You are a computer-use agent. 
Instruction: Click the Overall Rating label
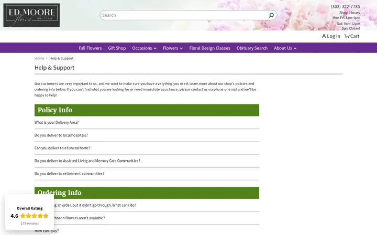[x=29, y=208]
